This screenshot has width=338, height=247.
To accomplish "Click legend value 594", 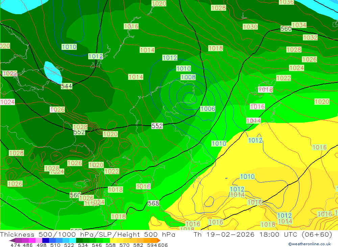I will coord(152,245).
